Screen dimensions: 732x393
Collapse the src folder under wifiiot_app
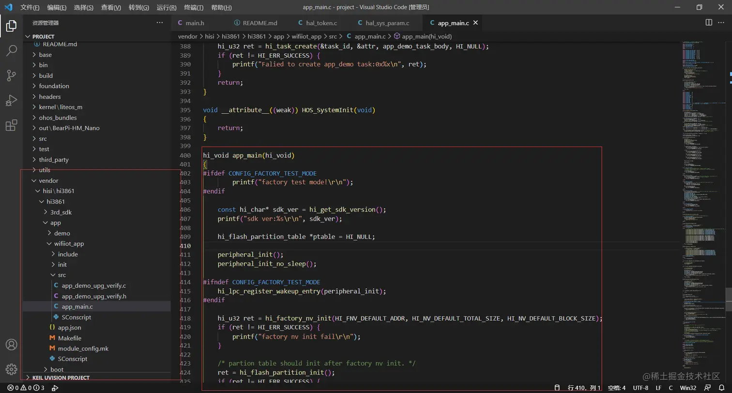97,275
